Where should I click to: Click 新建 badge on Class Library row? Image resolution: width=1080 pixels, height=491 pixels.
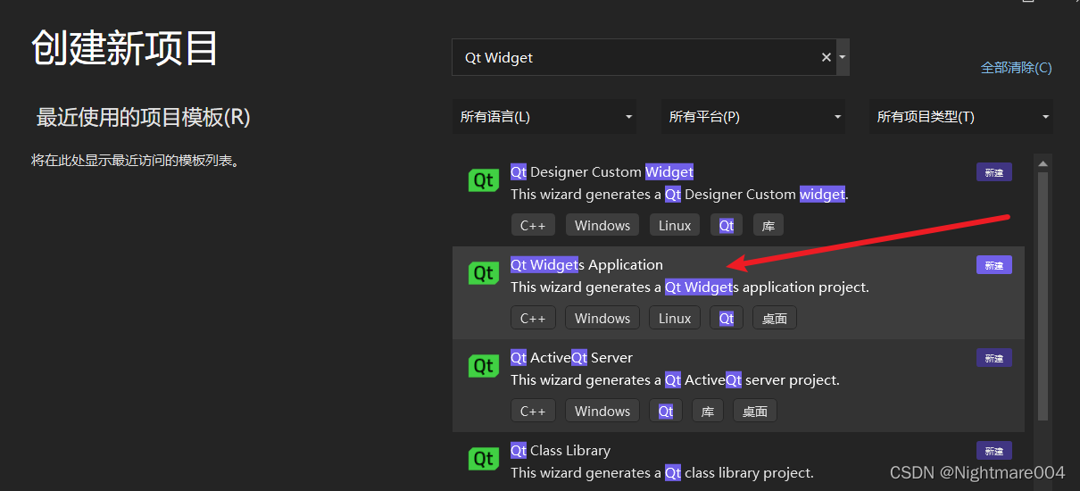click(x=994, y=451)
